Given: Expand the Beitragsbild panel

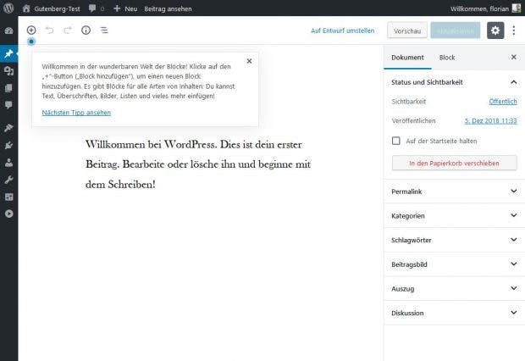Looking at the screenshot, I should (455, 264).
